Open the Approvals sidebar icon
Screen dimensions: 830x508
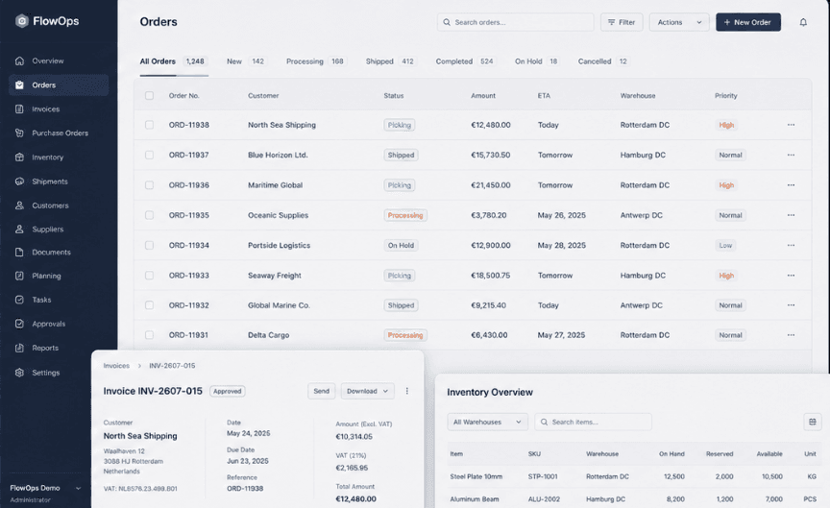pos(19,324)
